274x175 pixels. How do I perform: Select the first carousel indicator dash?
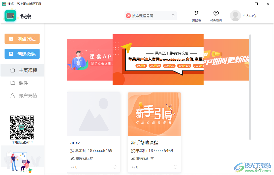(x=148, y=89)
